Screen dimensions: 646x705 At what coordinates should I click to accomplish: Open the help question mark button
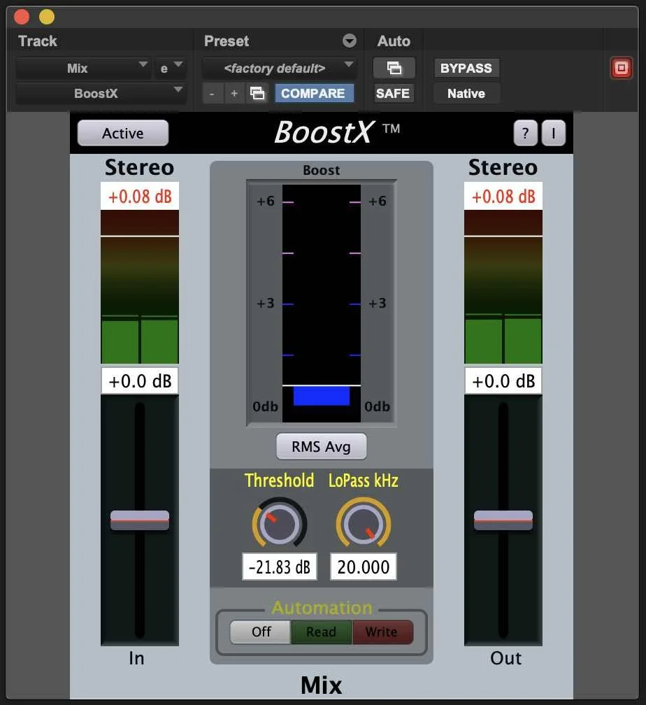click(x=525, y=133)
